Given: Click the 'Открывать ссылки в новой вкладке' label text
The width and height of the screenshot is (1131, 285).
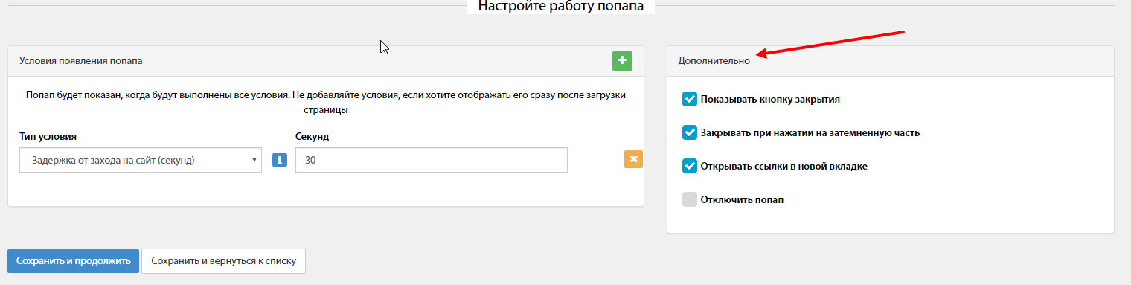Looking at the screenshot, I should tap(784, 166).
